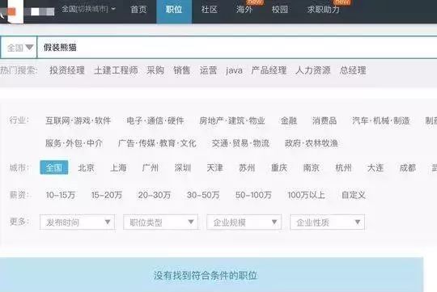This screenshot has width=437, height=292.
Task: Filter industry by 电子·通信·硬件
Action: coord(155,121)
